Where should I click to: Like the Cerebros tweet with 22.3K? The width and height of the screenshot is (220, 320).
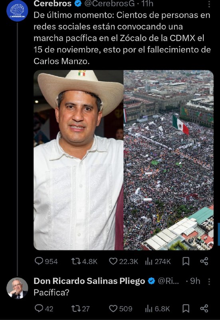pos(123,262)
